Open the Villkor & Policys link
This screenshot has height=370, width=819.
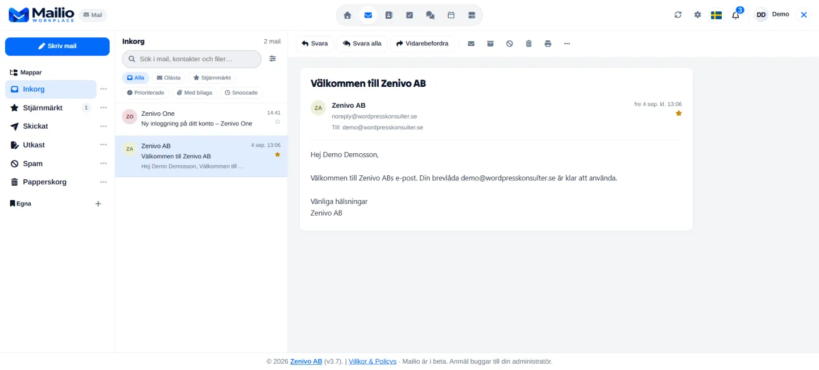(x=373, y=361)
